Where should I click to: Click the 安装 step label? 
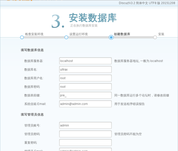161,34
